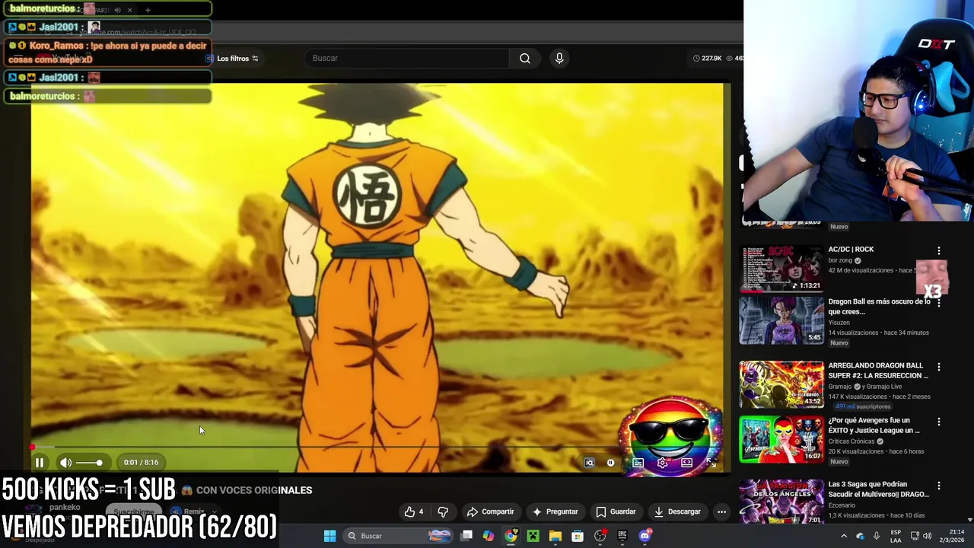974x548 pixels.
Task: Open options menu for AC/DC | ROCK
Action: (x=939, y=250)
